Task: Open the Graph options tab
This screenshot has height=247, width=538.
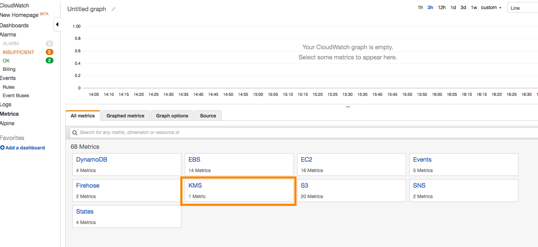Action: (172, 116)
